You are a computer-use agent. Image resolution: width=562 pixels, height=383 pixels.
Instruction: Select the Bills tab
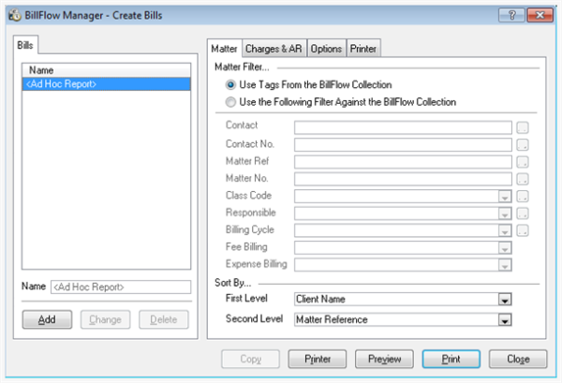(x=25, y=45)
